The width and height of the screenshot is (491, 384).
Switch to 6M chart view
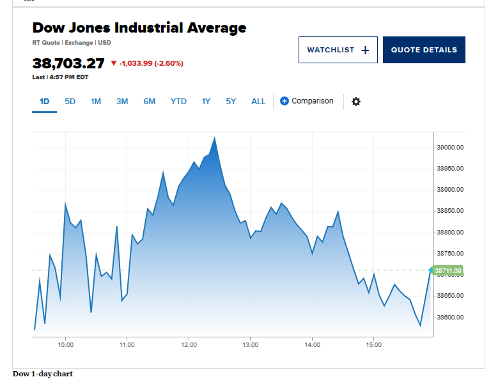click(150, 102)
